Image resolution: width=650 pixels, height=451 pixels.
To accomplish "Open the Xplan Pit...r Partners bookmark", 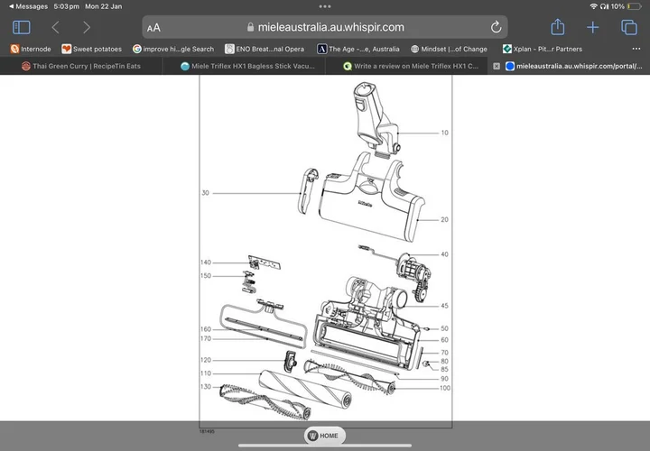I will click(x=543, y=49).
